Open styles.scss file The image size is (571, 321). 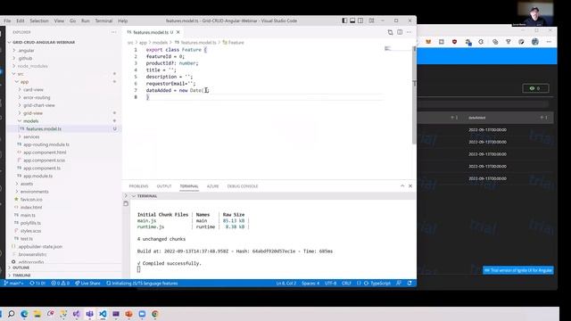pos(30,231)
